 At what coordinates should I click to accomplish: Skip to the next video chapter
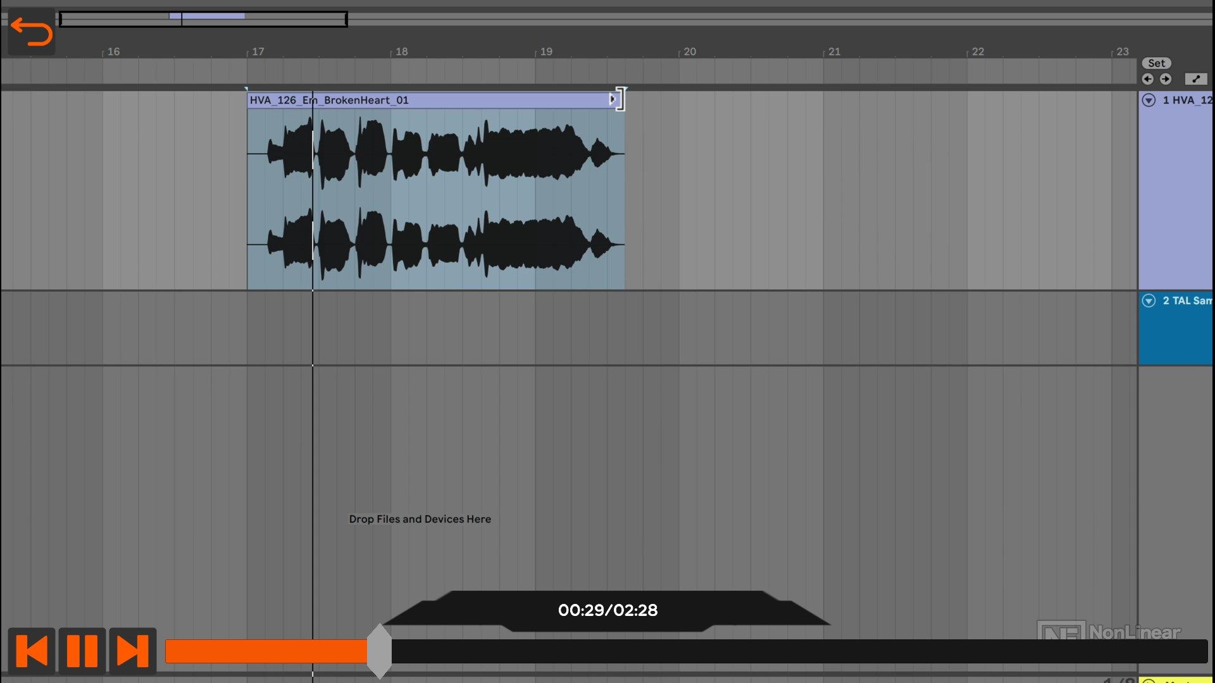133,651
